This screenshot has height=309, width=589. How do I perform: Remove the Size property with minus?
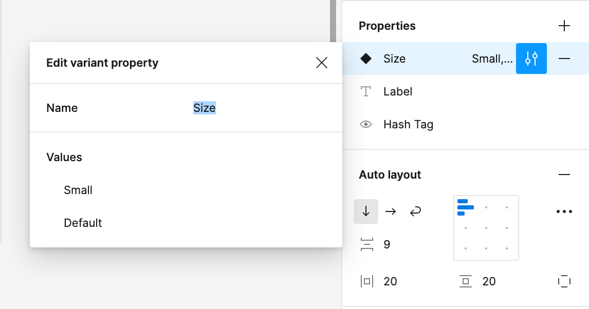coord(564,59)
